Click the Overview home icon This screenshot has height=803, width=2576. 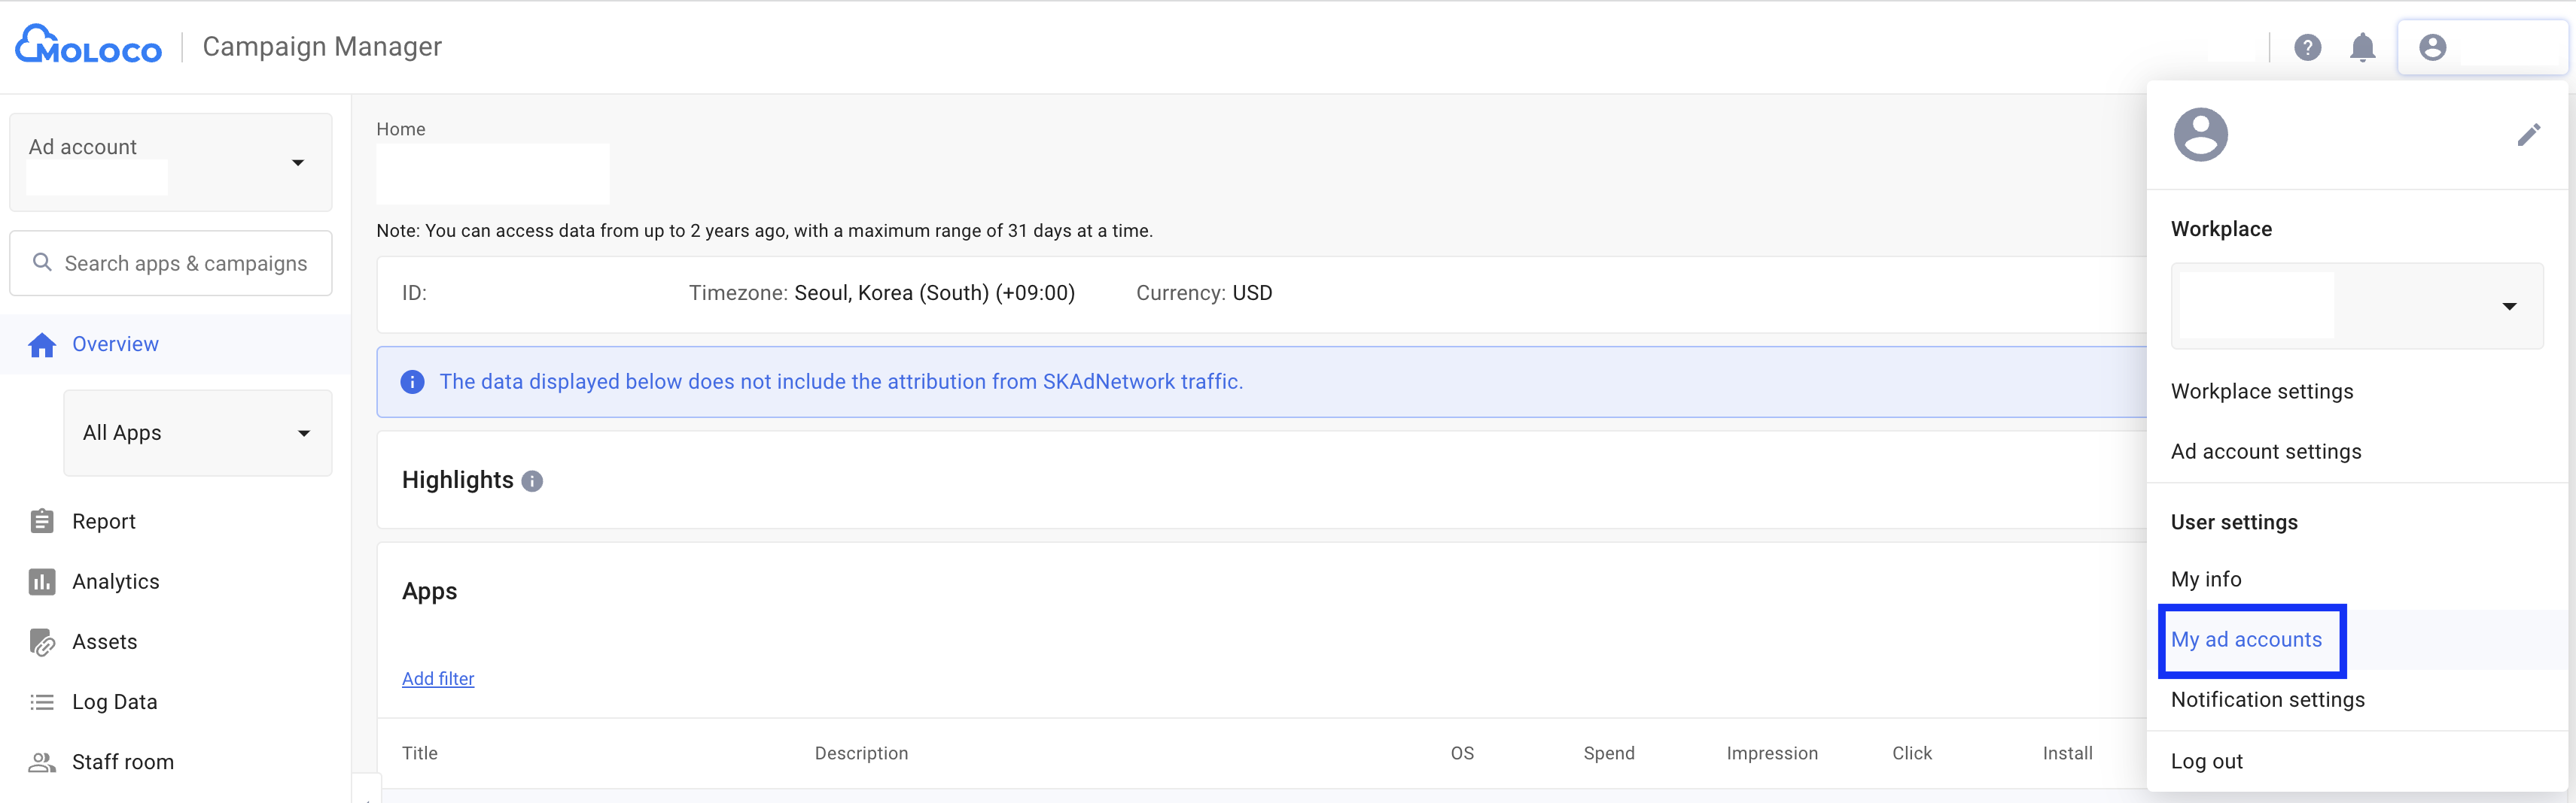[42, 344]
